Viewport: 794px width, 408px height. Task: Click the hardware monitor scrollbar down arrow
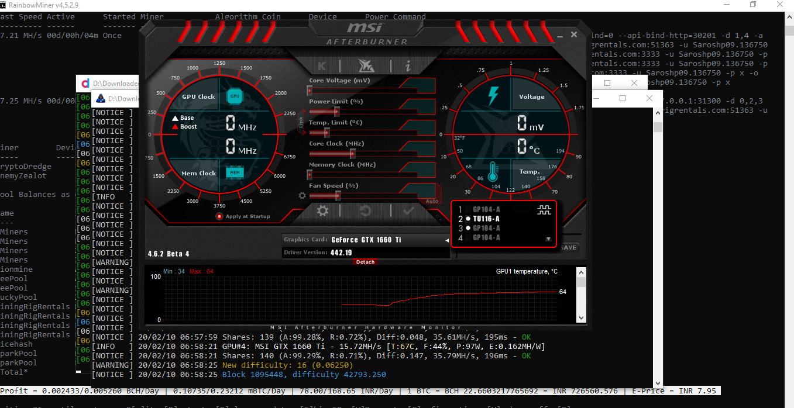tap(581, 319)
